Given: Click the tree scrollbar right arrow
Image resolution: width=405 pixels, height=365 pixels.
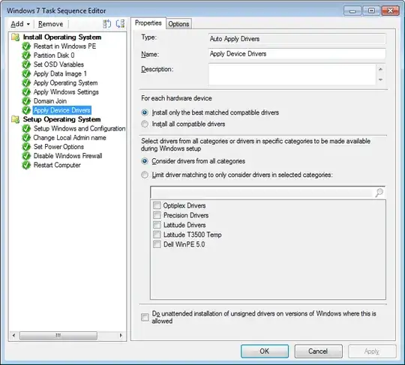Looking at the screenshot, I should [x=121, y=336].
